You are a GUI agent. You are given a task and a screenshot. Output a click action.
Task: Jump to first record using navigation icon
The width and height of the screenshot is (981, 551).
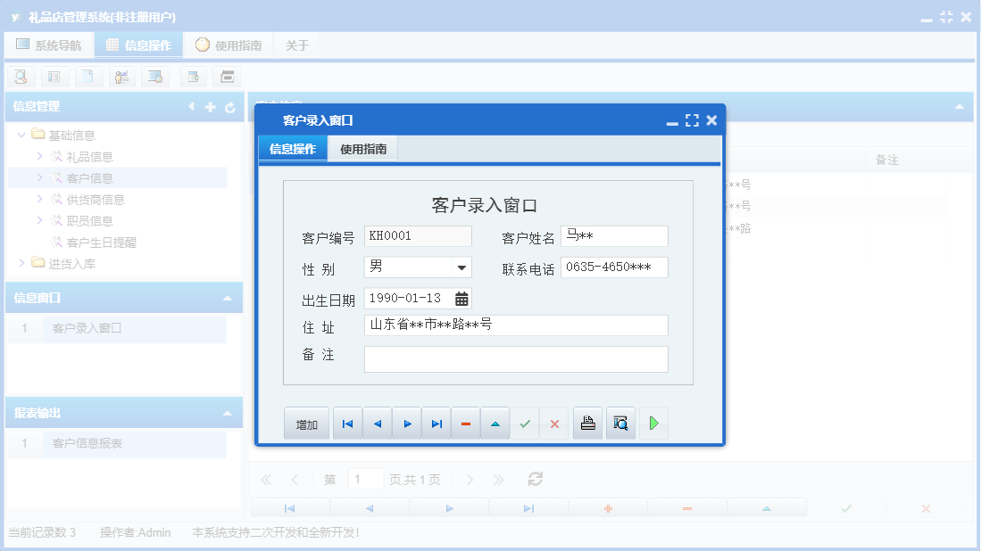[347, 423]
